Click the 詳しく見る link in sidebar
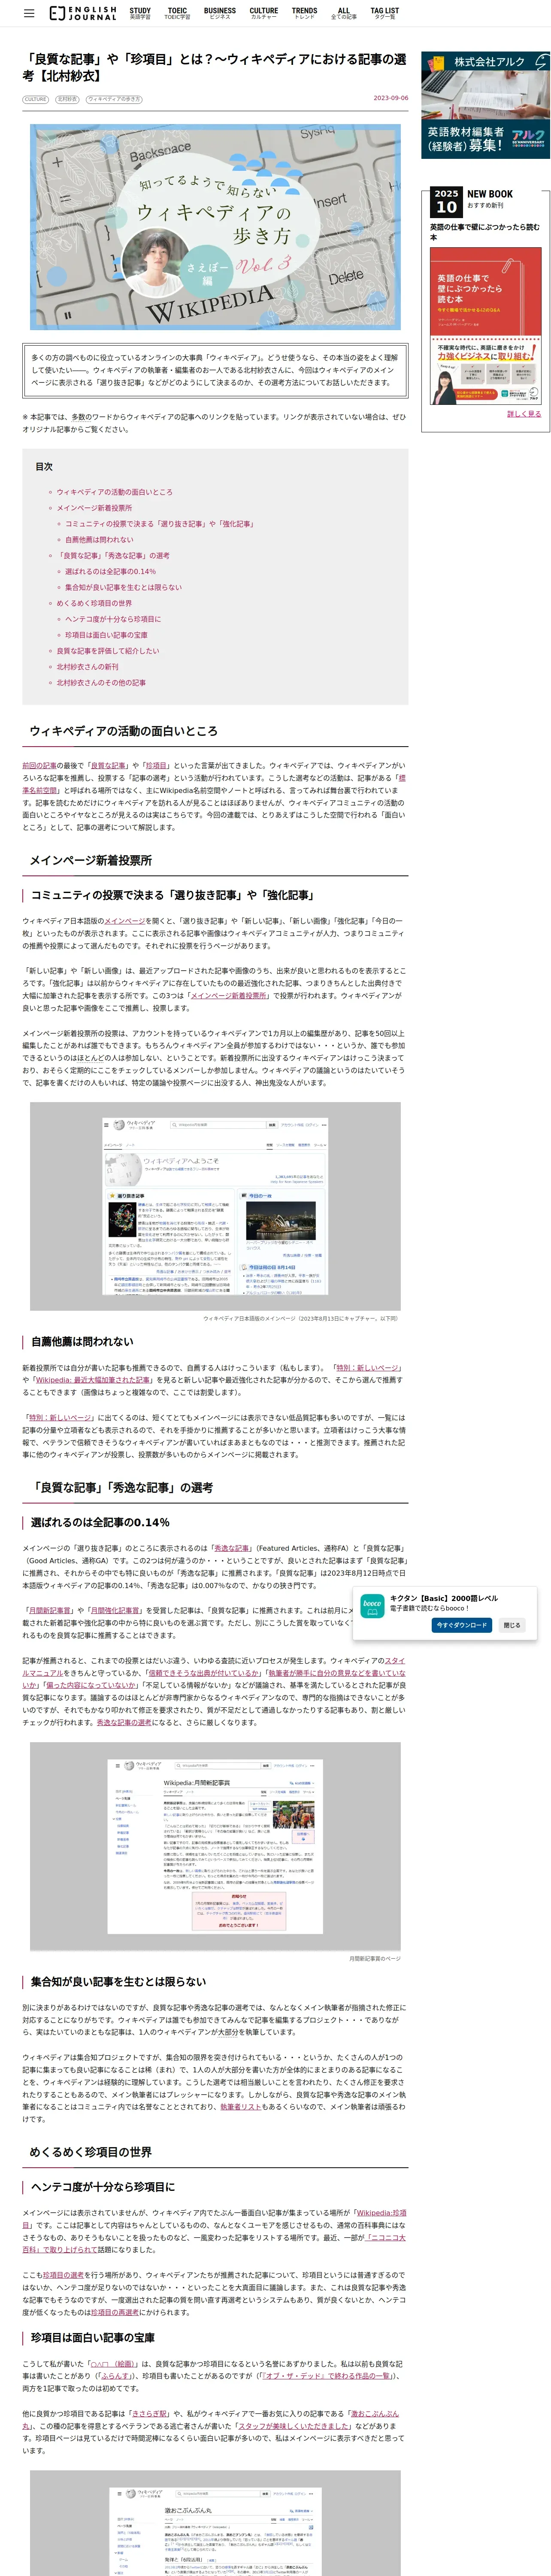The width and height of the screenshot is (551, 2576). [523, 414]
